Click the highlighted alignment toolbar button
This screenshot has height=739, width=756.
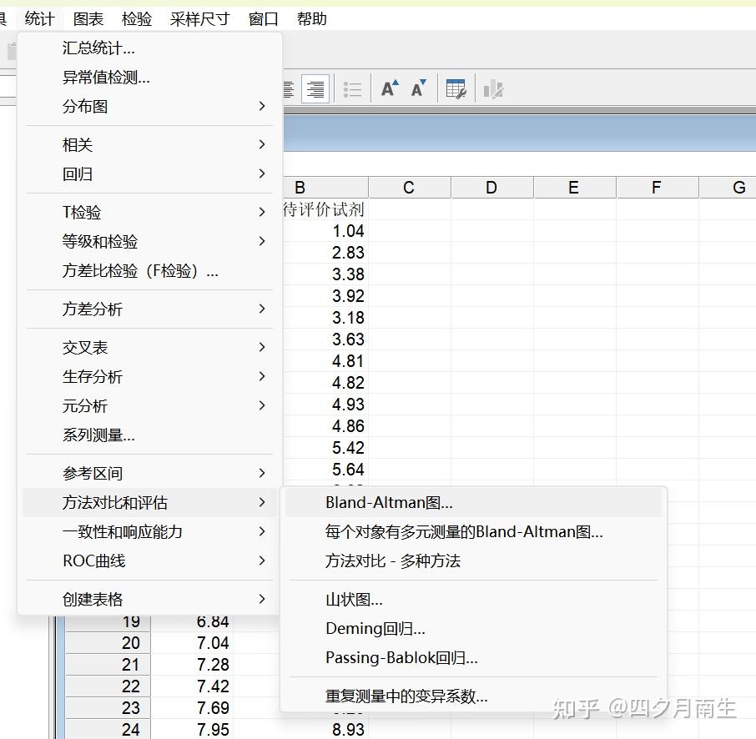[x=315, y=88]
